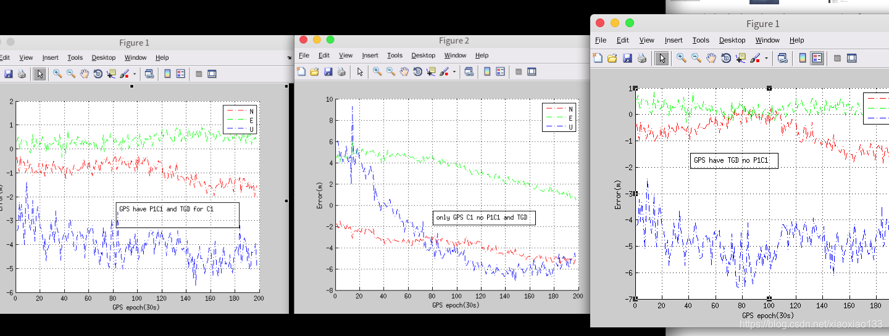Click Hide Plot Tools icon in Figure 2
This screenshot has width=889, height=336.
(x=519, y=72)
